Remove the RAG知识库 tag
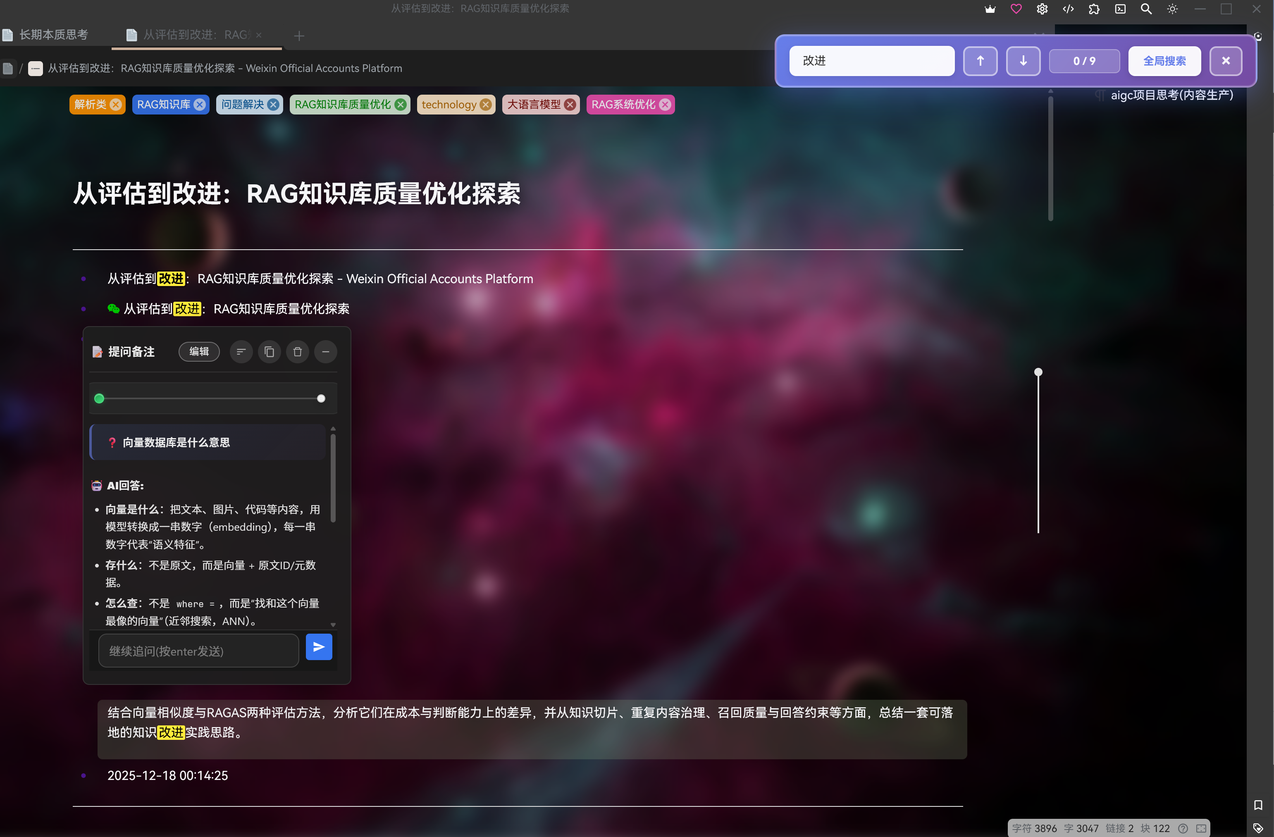Image resolution: width=1274 pixels, height=837 pixels. point(200,105)
